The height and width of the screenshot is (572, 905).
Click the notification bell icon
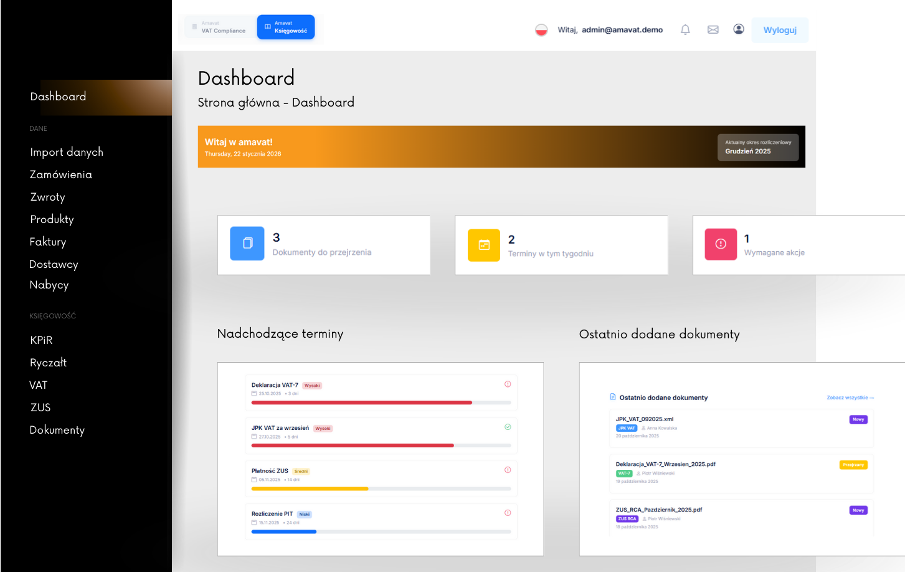coord(685,29)
